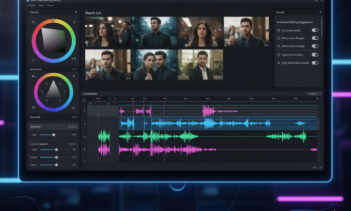The height and width of the screenshot is (211, 351).
Task: Select track 3 by its number label
Action: 84,124
